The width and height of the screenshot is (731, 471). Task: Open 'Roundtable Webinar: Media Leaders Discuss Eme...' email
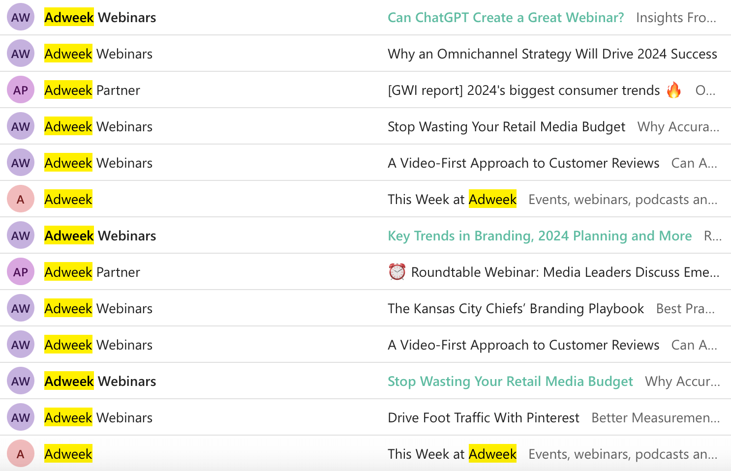click(x=565, y=272)
